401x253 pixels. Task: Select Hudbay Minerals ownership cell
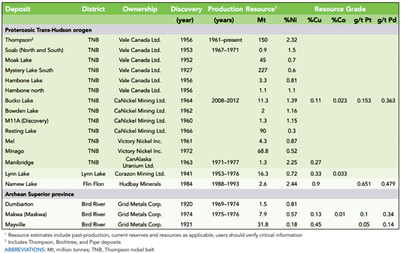(x=140, y=184)
